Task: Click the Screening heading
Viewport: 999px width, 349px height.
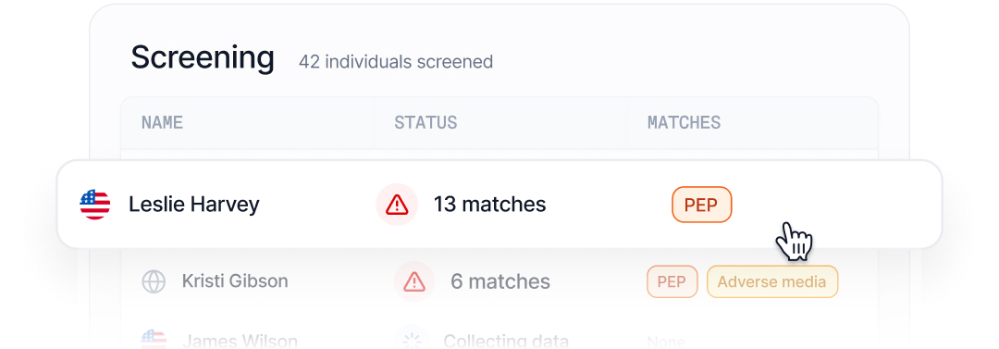Action: click(203, 58)
